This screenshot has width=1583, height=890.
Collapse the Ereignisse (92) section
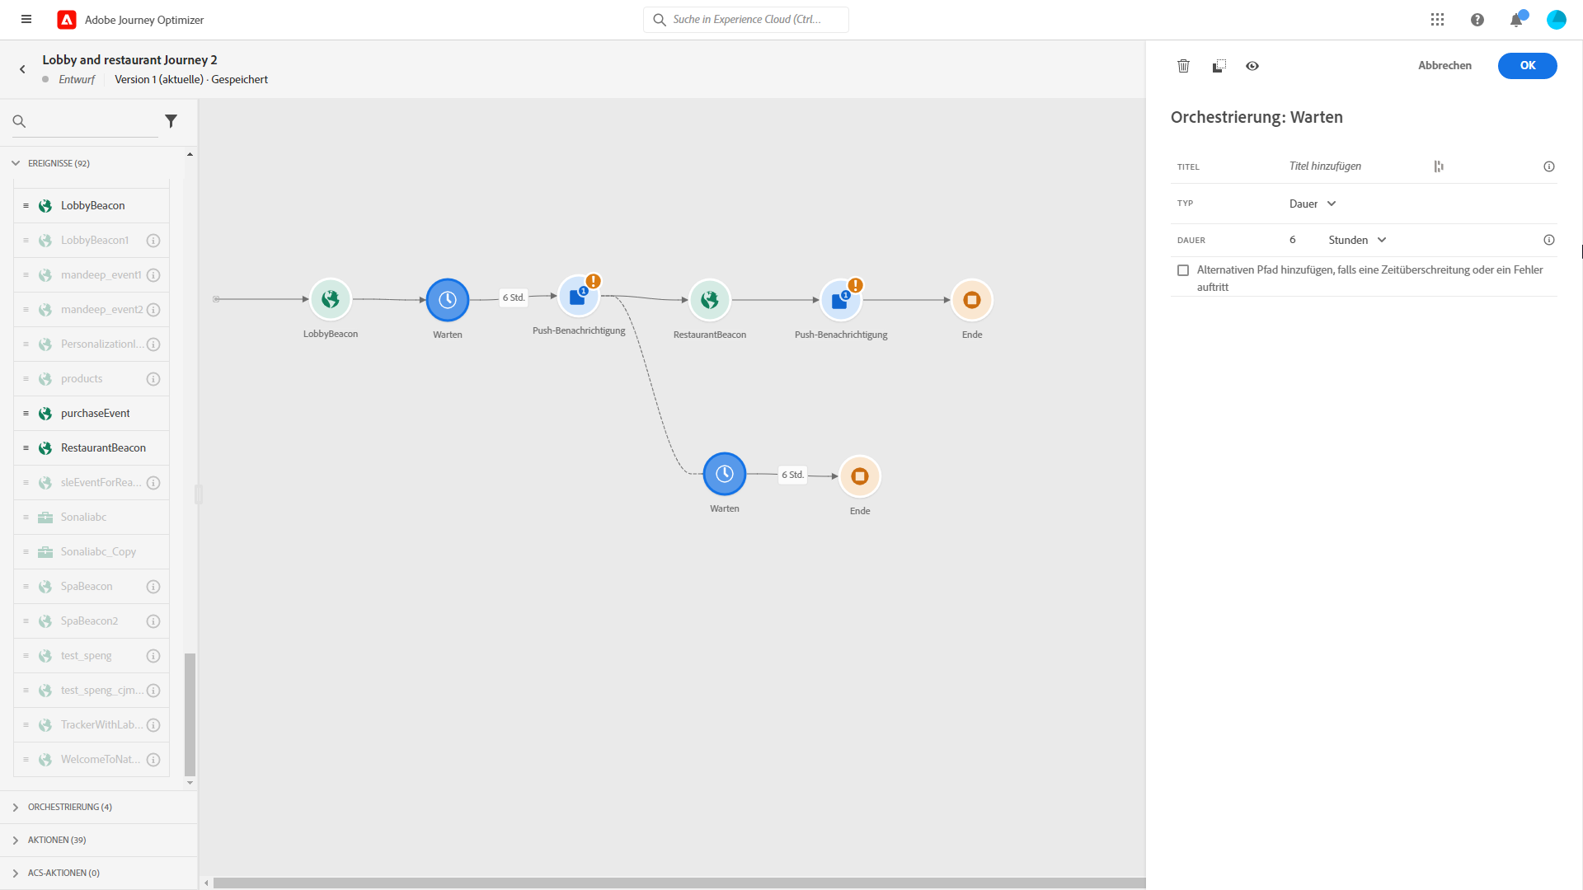coord(58,163)
